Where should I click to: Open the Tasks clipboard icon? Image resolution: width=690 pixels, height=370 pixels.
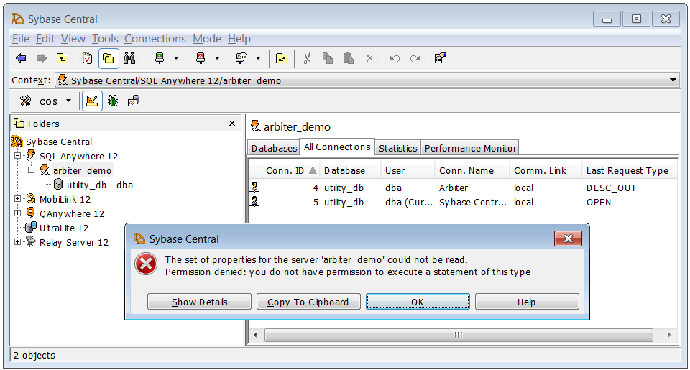coord(88,58)
